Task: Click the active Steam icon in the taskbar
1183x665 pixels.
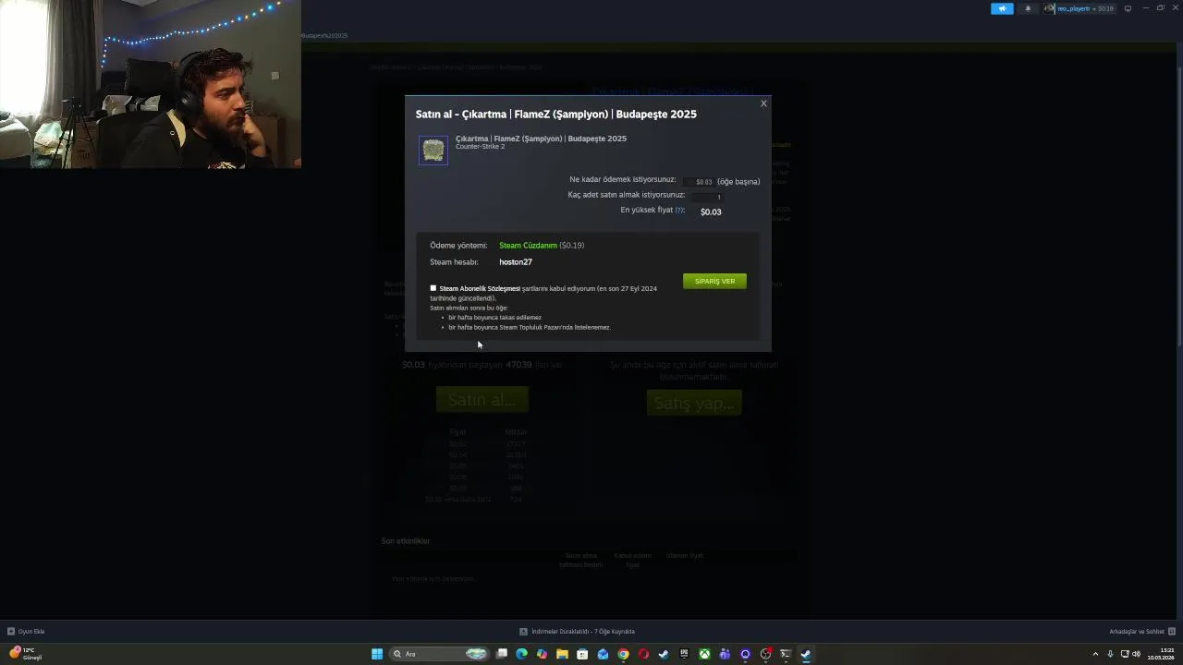Action: point(806,654)
